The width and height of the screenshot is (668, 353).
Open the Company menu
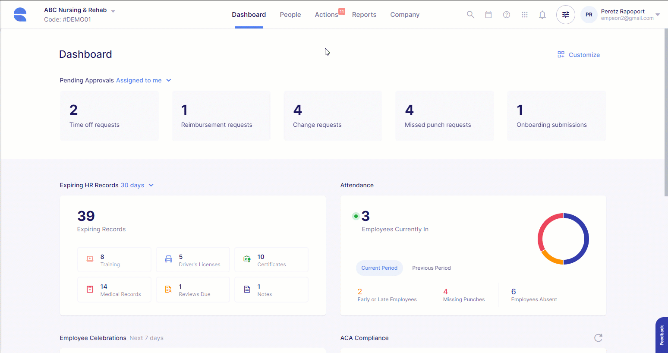pyautogui.click(x=405, y=15)
